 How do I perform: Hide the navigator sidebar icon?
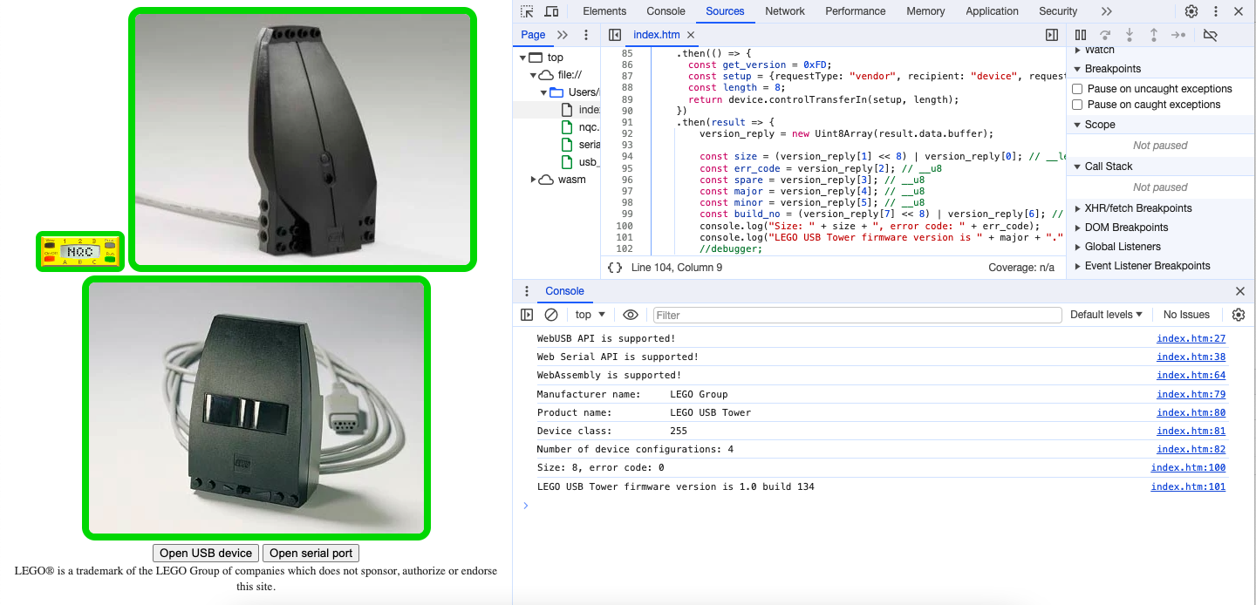pyautogui.click(x=615, y=35)
